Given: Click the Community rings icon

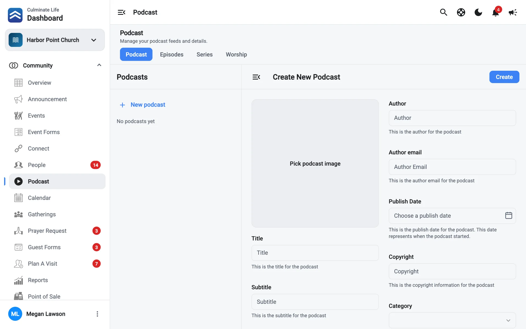Looking at the screenshot, I should click(13, 66).
